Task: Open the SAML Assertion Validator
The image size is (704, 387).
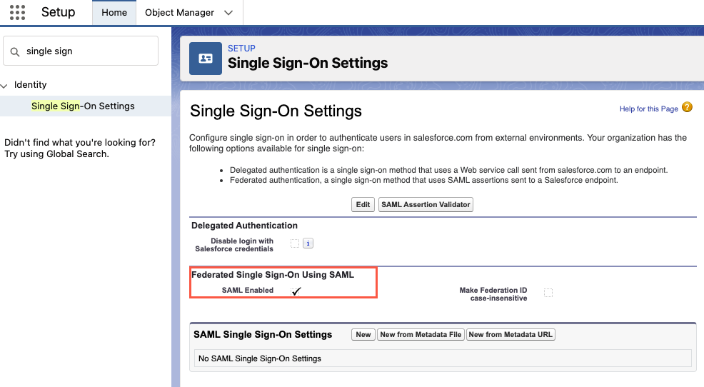Action: point(426,204)
